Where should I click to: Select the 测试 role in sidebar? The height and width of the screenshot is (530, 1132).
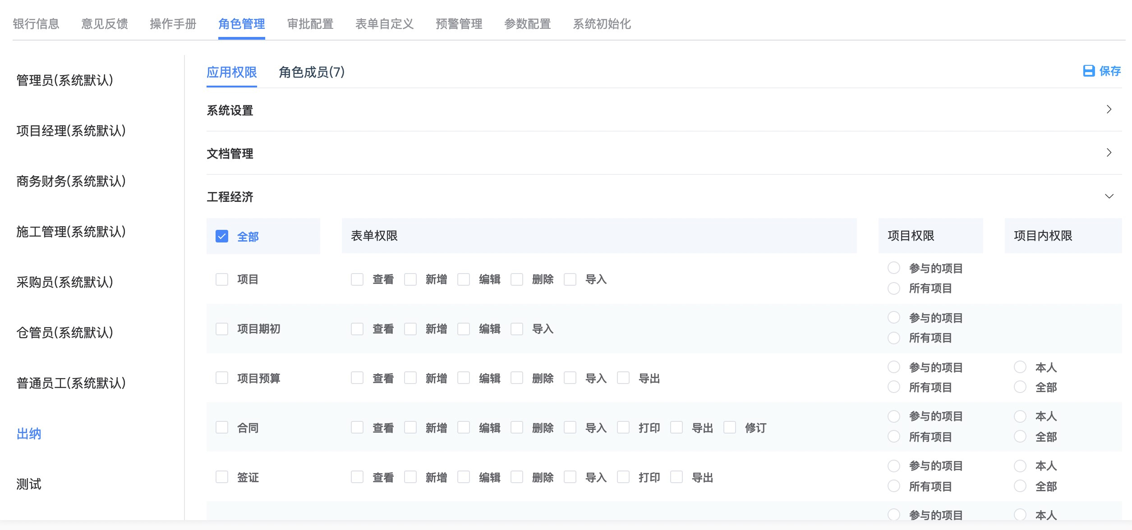click(x=29, y=484)
